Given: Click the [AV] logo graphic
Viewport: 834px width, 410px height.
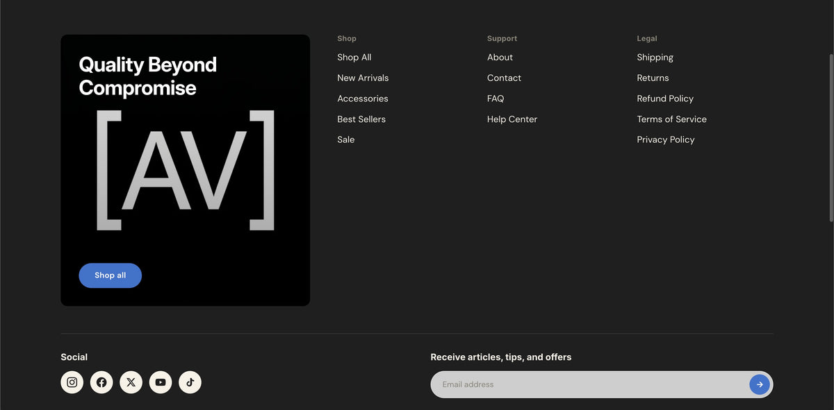Looking at the screenshot, I should [x=185, y=170].
